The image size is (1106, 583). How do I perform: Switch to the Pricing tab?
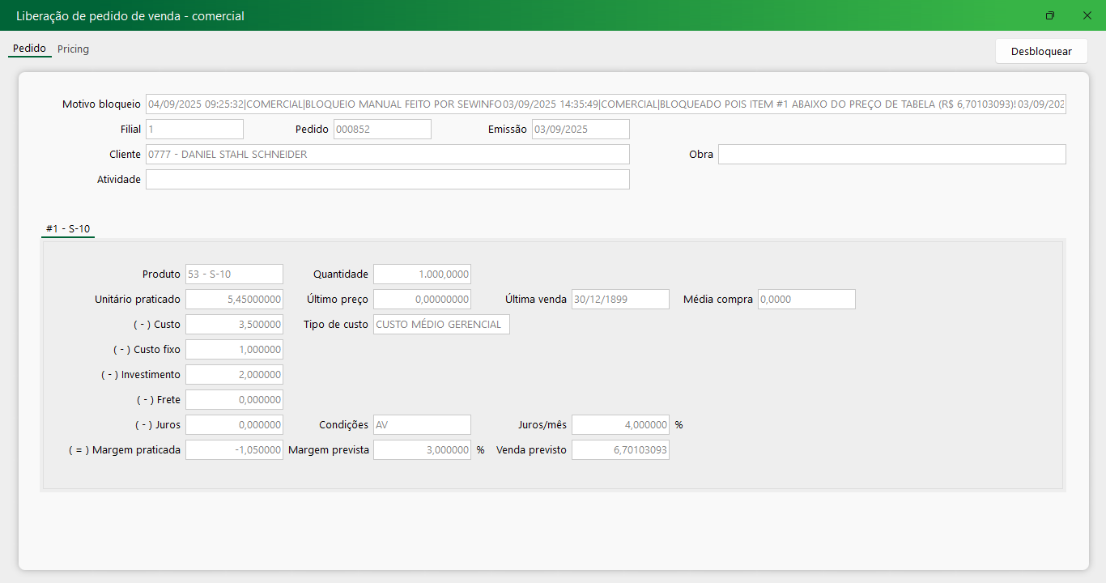[x=73, y=49]
